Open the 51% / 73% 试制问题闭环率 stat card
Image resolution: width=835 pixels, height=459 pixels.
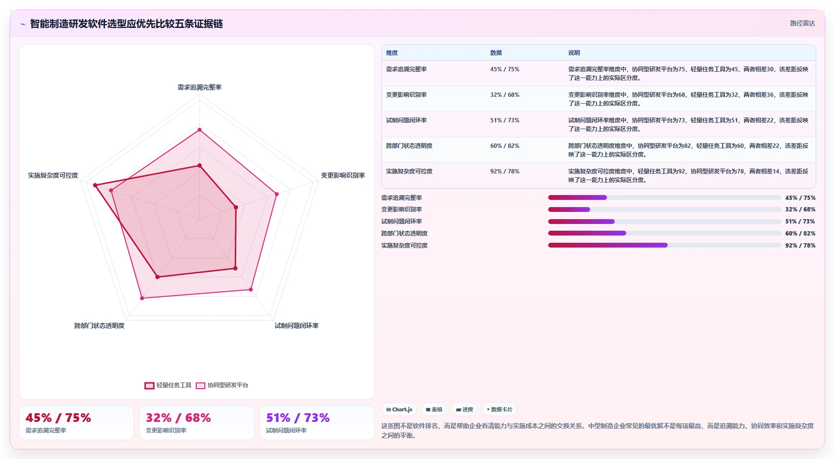click(x=317, y=422)
